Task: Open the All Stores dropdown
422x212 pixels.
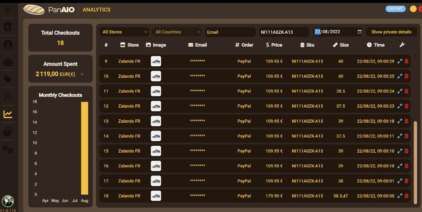Action: point(124,32)
